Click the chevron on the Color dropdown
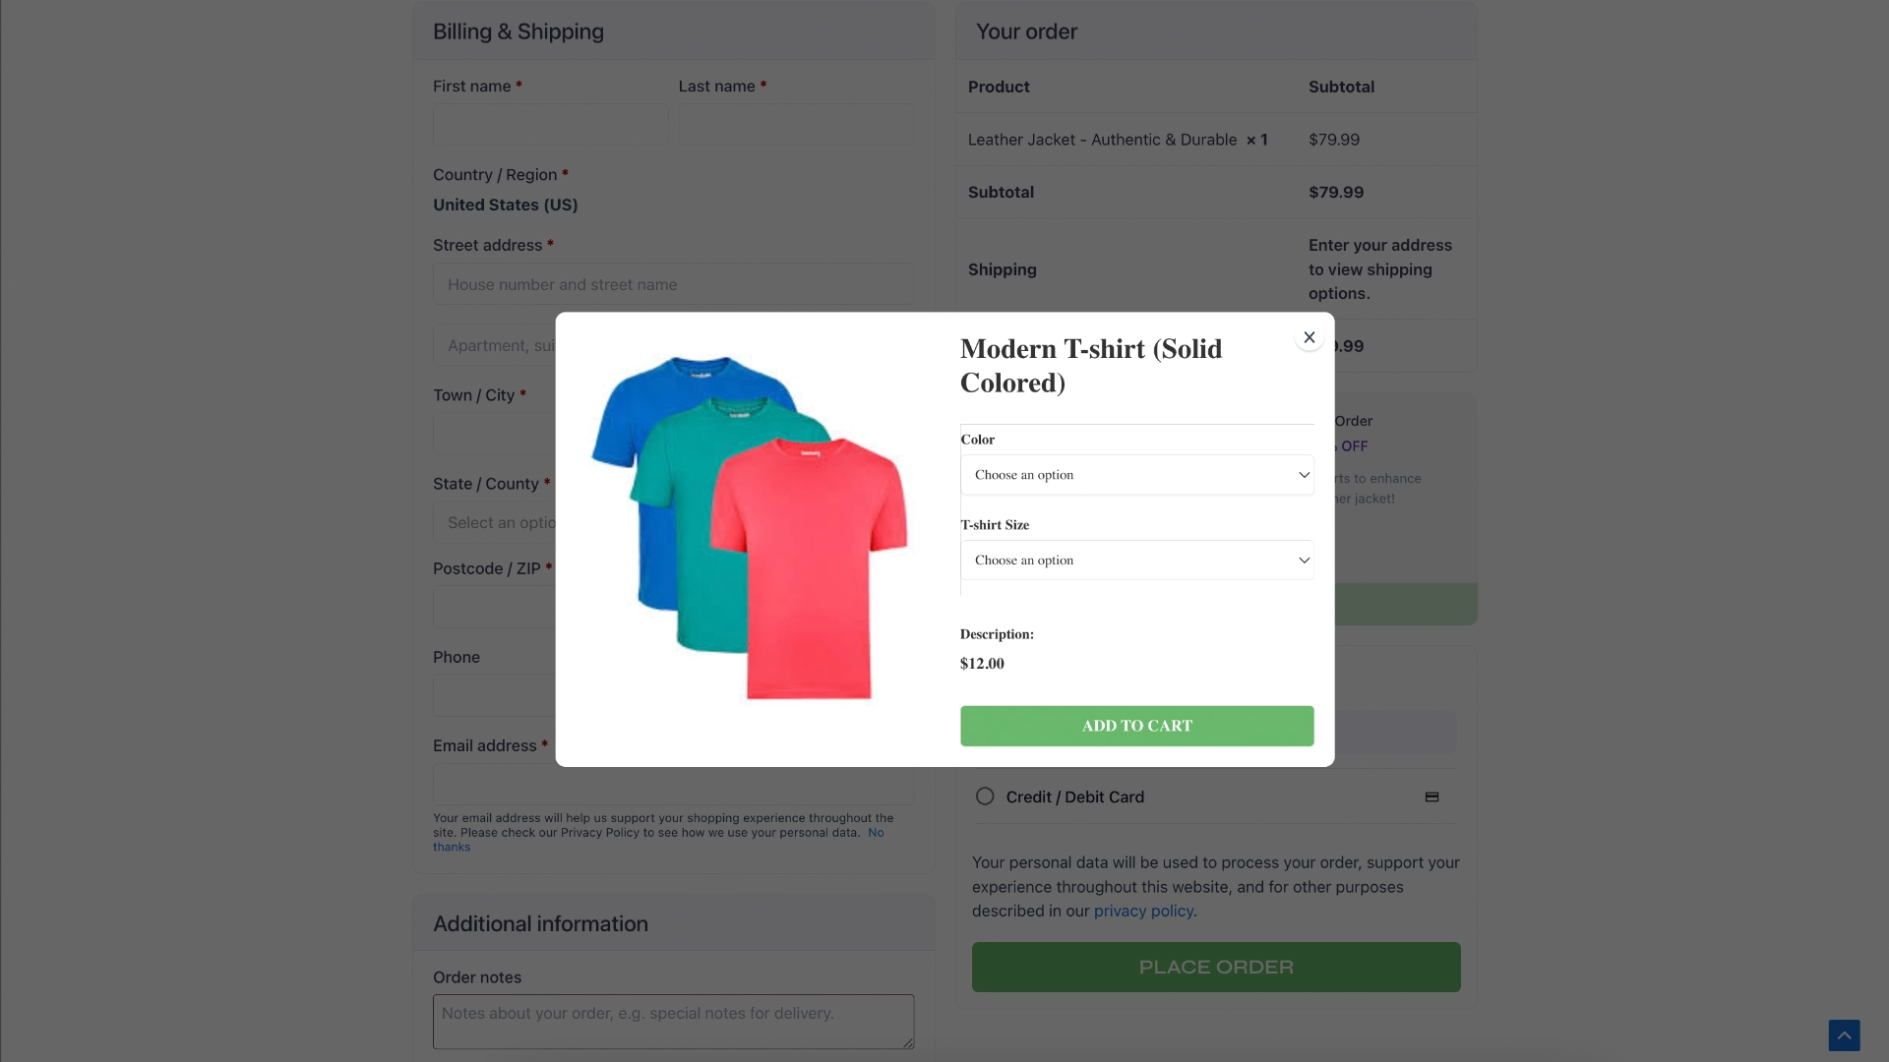This screenshot has height=1062, width=1889. (1304, 475)
